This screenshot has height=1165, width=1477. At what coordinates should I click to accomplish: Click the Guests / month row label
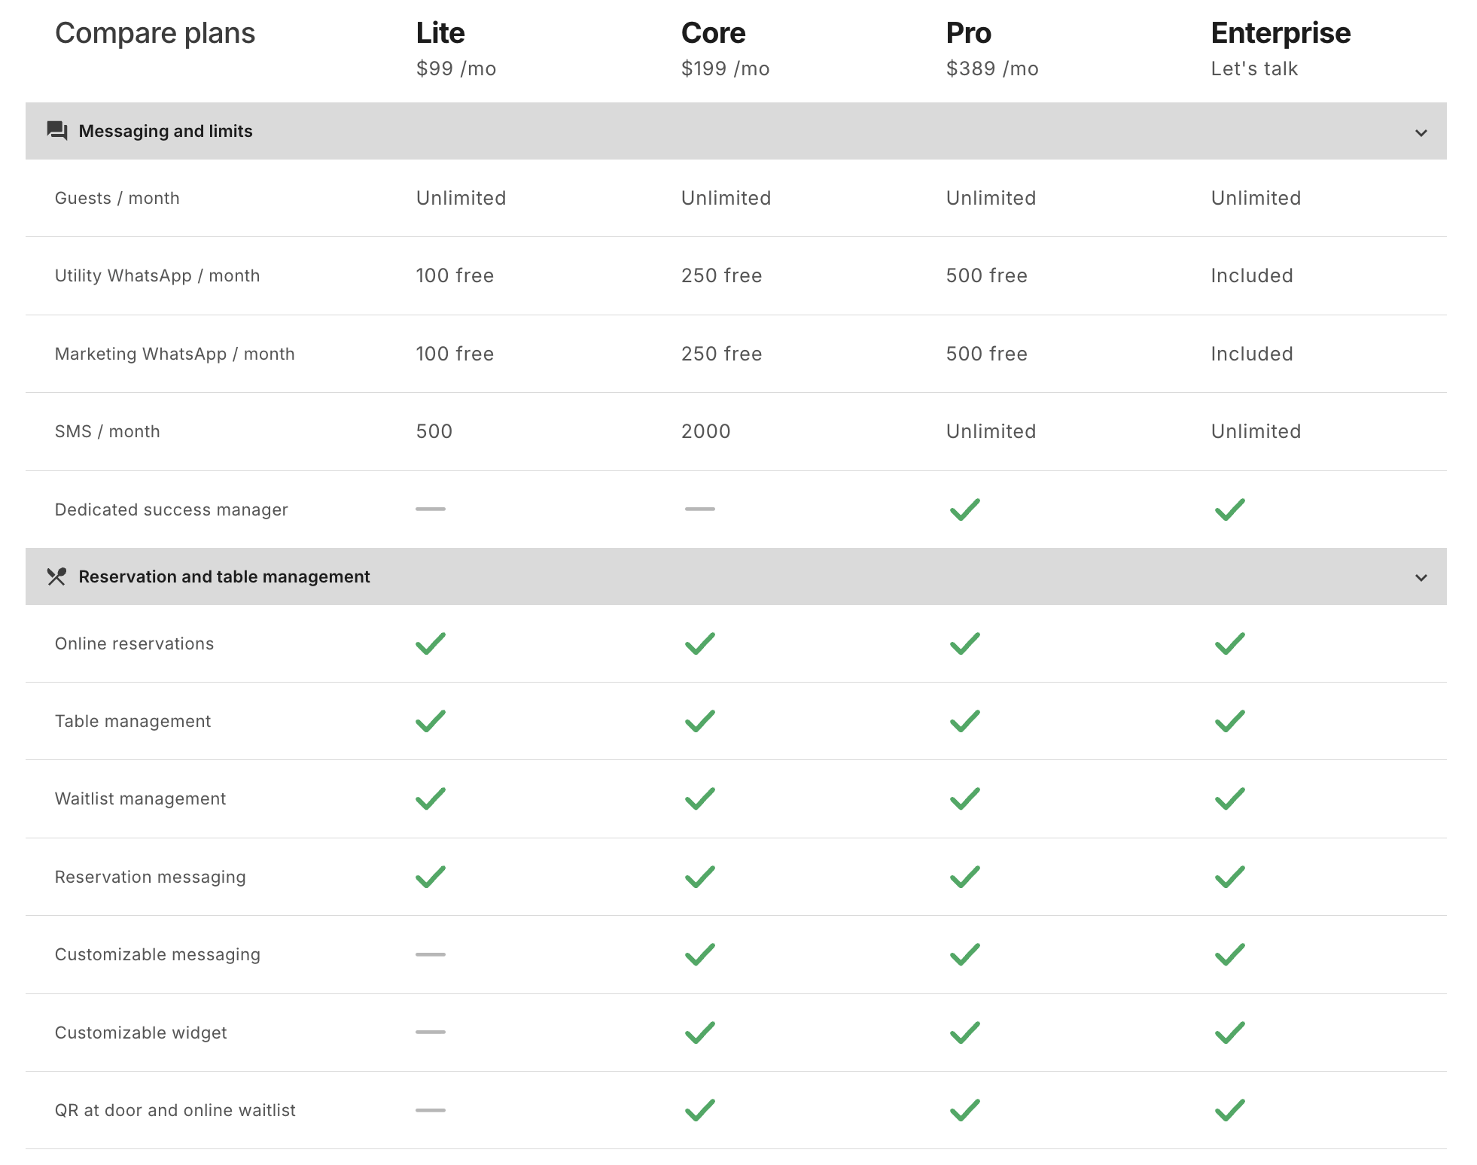point(117,198)
